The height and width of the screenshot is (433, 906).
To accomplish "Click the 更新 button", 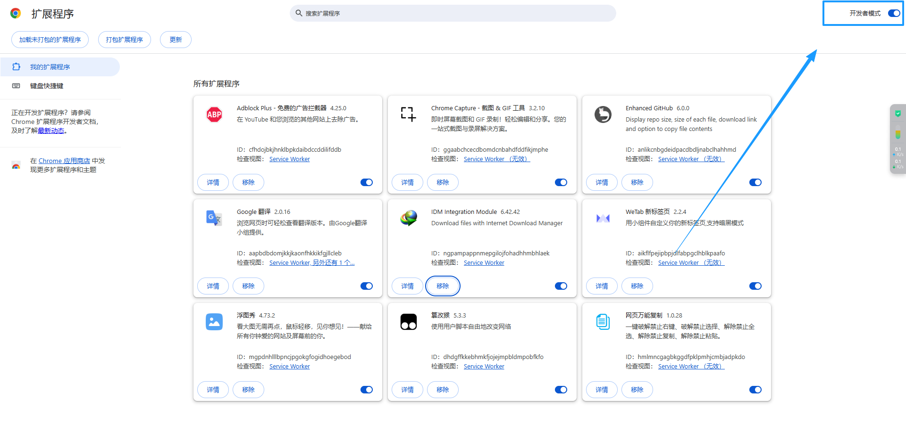I will pyautogui.click(x=176, y=40).
